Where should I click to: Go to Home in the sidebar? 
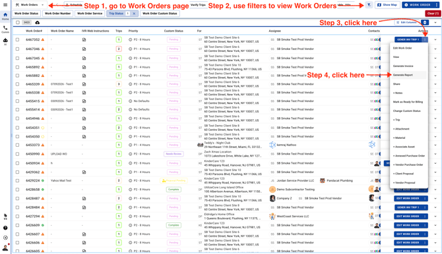pos(5,16)
